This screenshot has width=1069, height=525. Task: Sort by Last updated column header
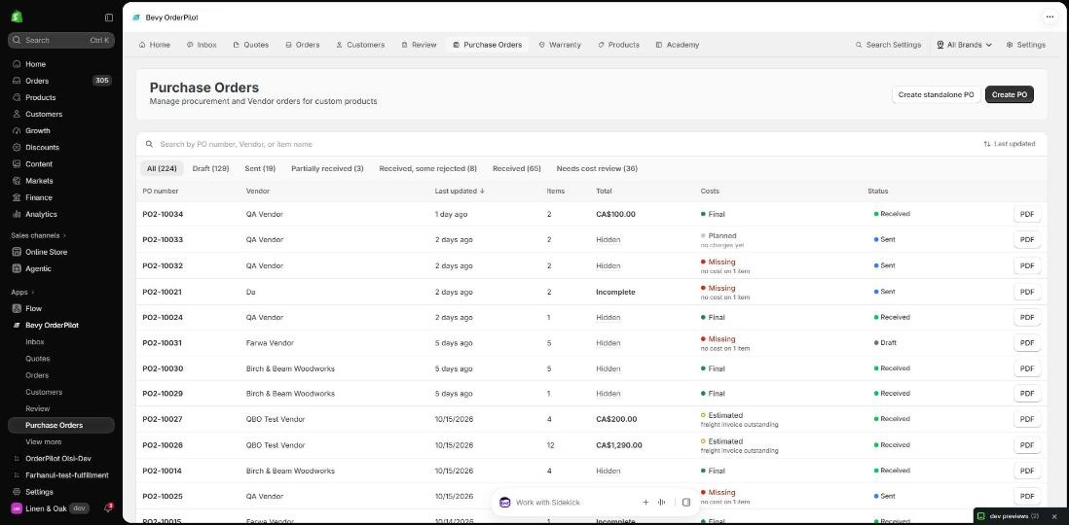pos(460,192)
